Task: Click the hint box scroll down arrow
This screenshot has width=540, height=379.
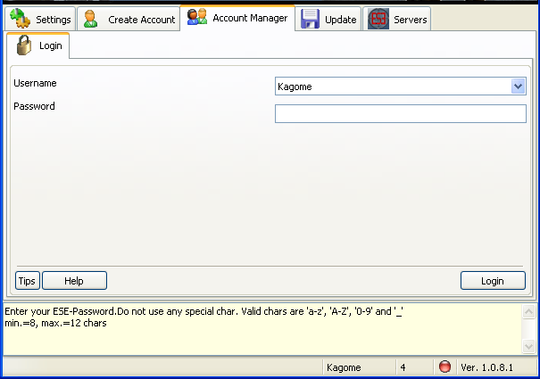Action: 528,346
